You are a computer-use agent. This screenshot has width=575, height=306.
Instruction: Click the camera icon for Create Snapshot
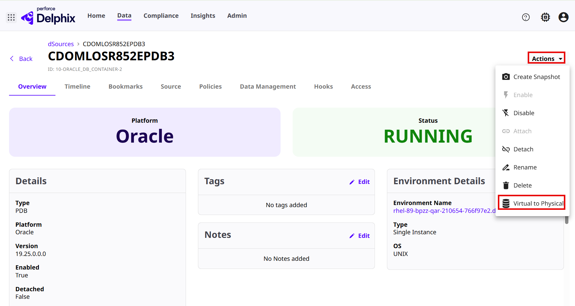point(506,77)
